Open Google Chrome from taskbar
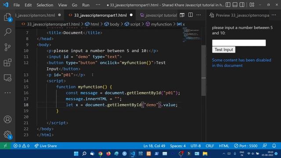 101,154
